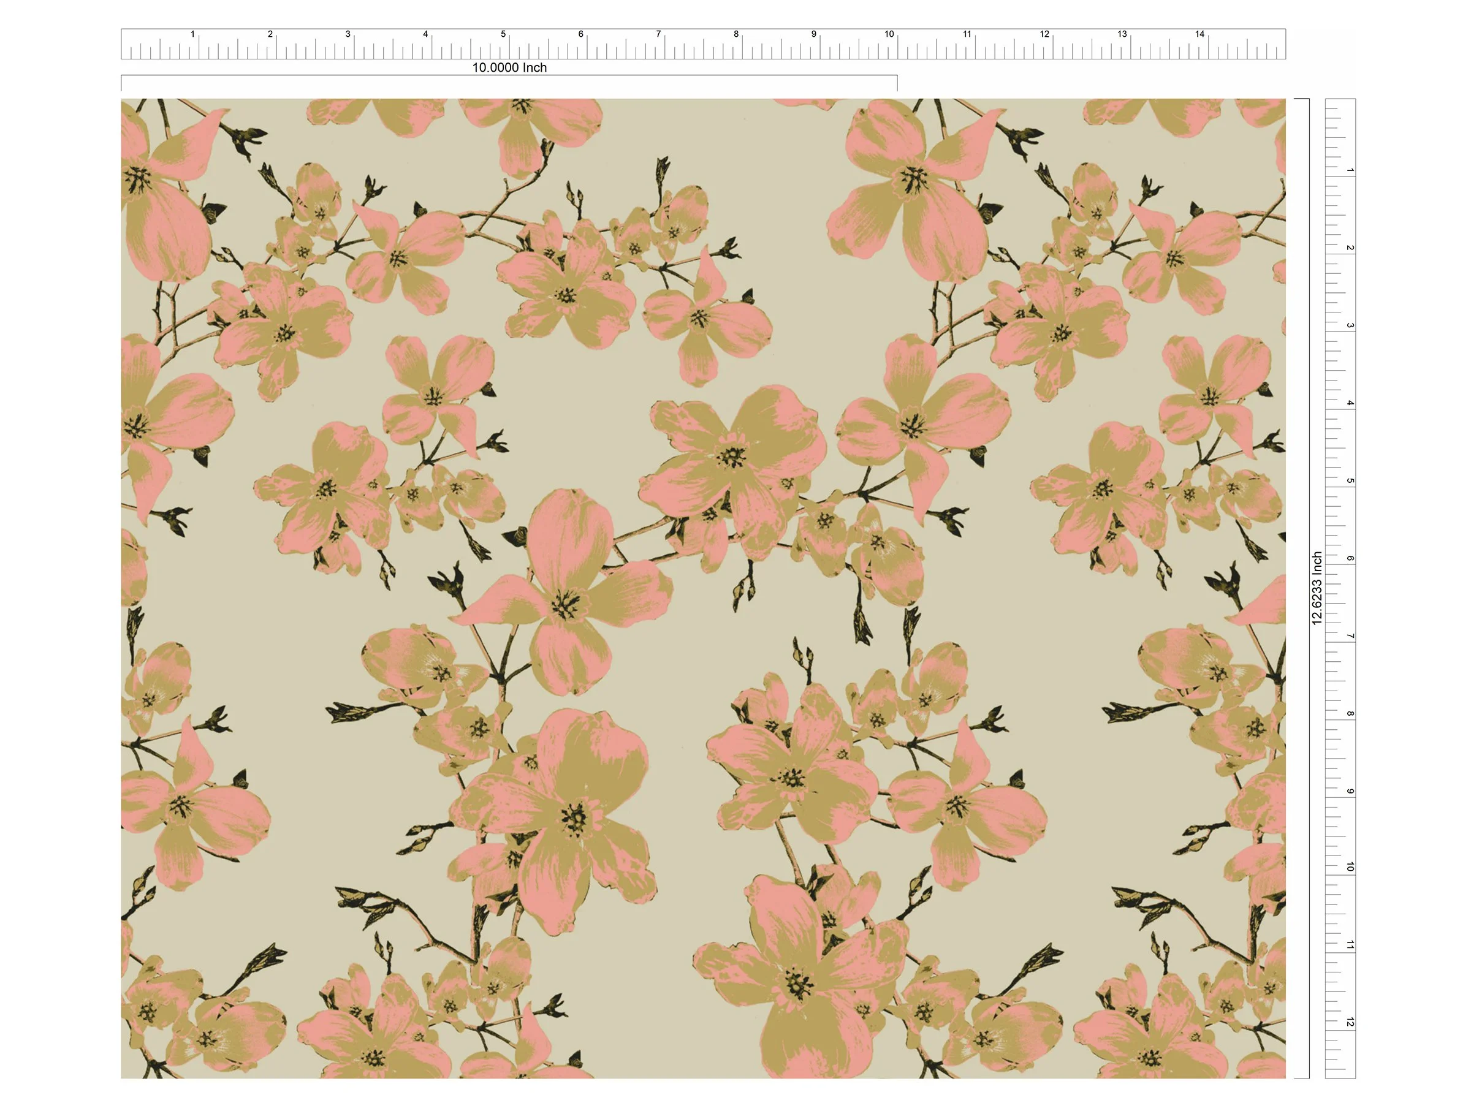
Task: Click the 3 inch mark on top ruler
Action: (x=348, y=34)
